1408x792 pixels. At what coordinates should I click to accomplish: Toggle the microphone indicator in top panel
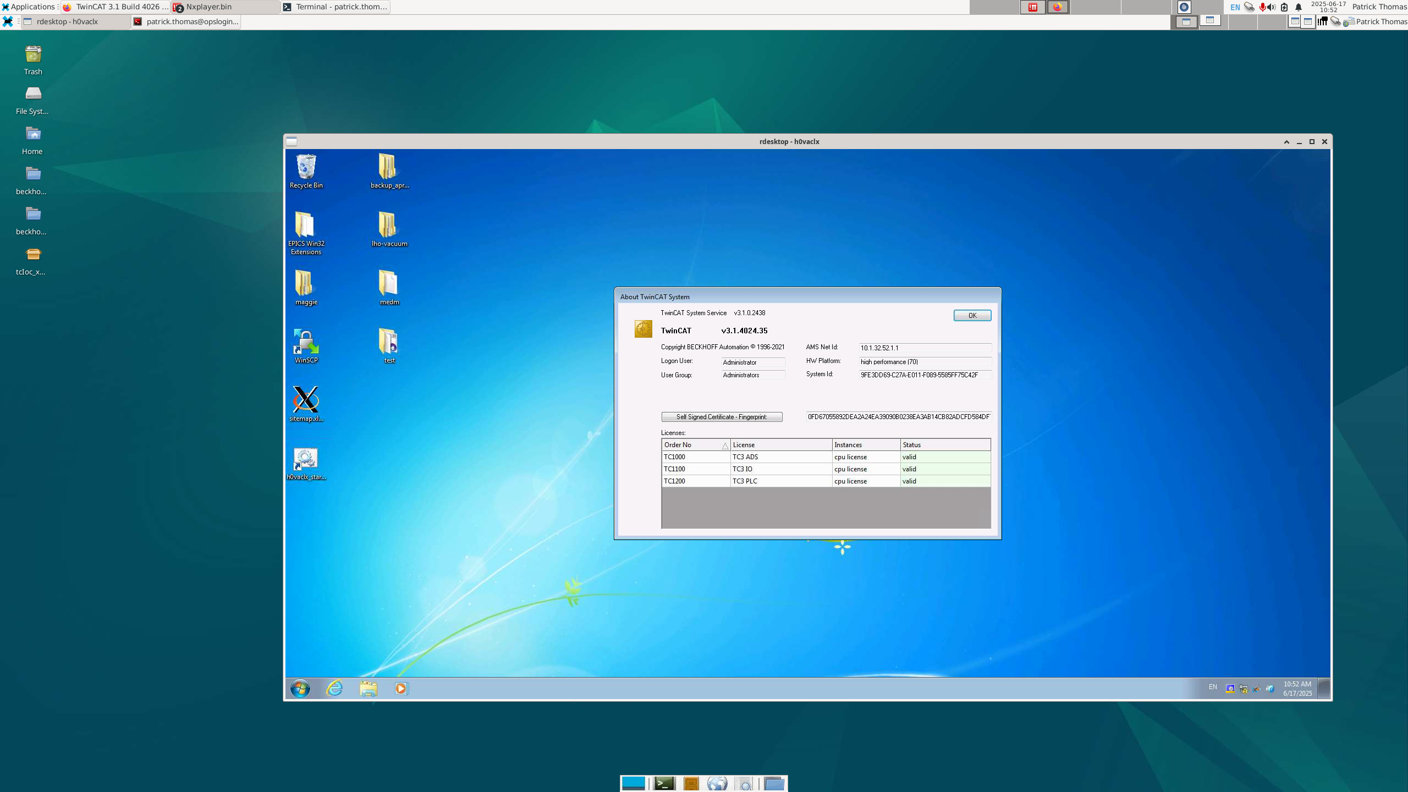point(1263,7)
